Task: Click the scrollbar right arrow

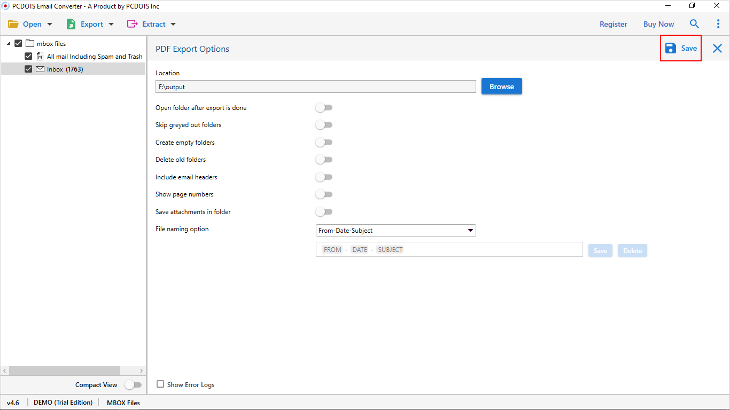Action: tap(141, 370)
